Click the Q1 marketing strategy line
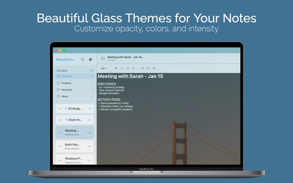Viewport: 293px width, 183px height. pos(111,87)
